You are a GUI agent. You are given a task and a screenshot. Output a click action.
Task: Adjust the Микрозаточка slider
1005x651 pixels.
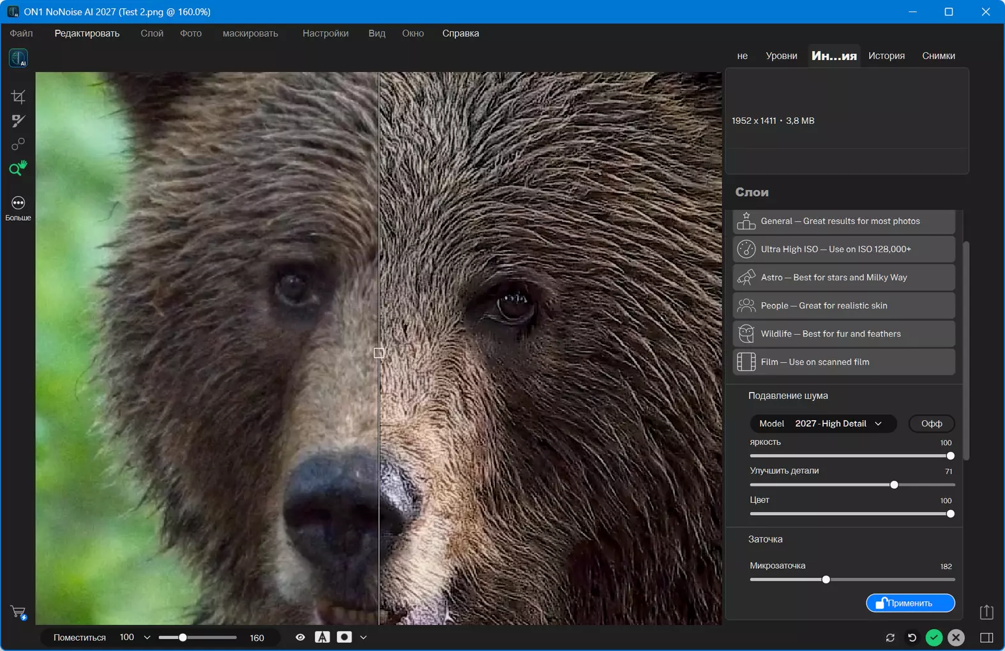point(852,580)
